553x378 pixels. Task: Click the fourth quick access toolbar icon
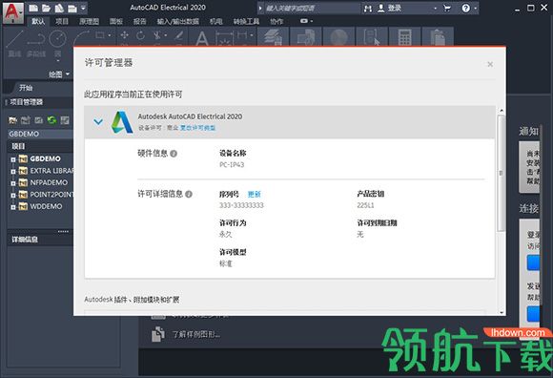coord(72,8)
